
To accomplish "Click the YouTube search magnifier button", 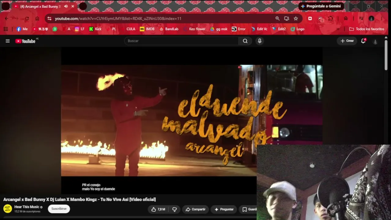I will point(245,41).
